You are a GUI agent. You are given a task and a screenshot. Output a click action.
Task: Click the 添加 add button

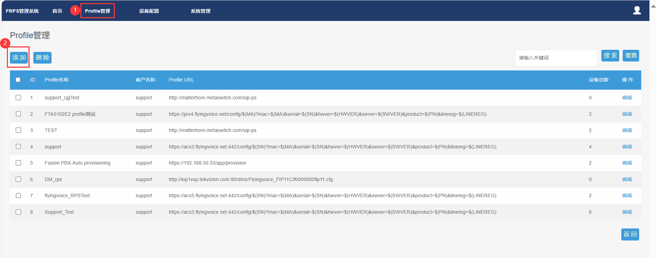[19, 57]
